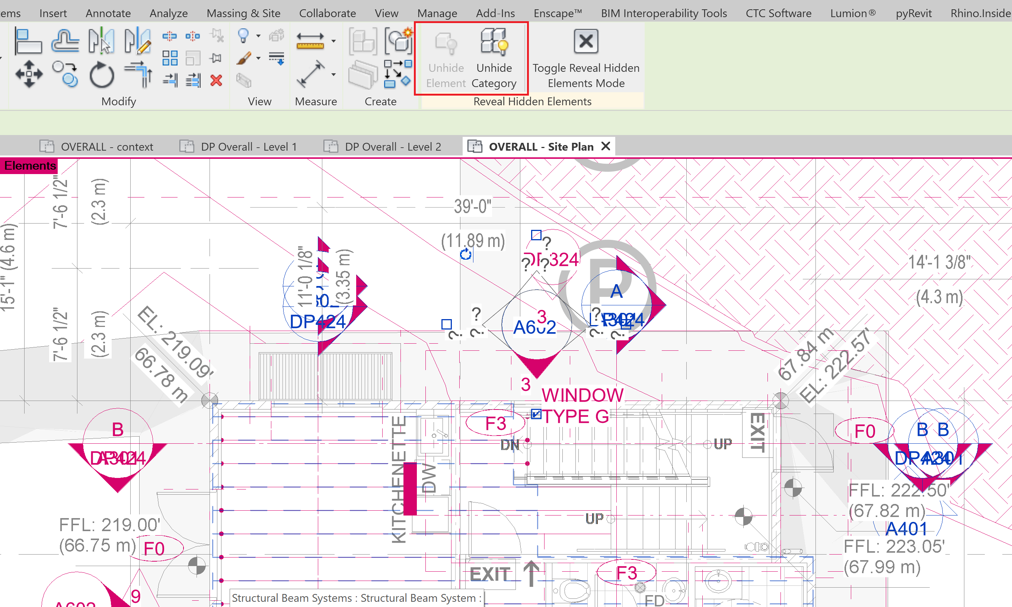Click the Unhide Category button
The width and height of the screenshot is (1012, 607).
pyautogui.click(x=494, y=57)
